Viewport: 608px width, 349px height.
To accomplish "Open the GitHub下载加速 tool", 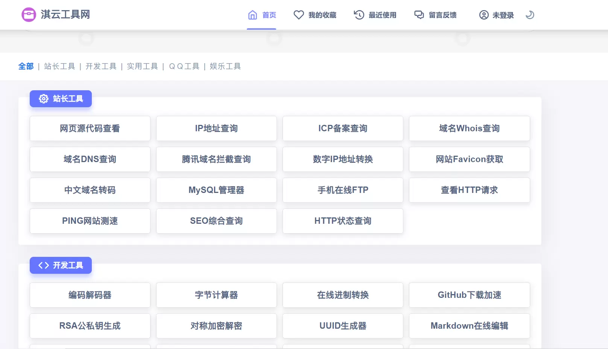I will click(469, 295).
